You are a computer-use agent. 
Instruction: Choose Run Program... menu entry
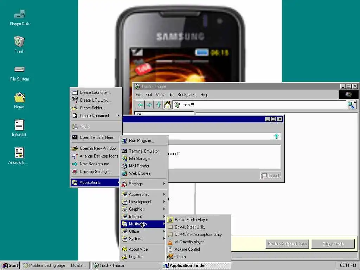point(144,141)
